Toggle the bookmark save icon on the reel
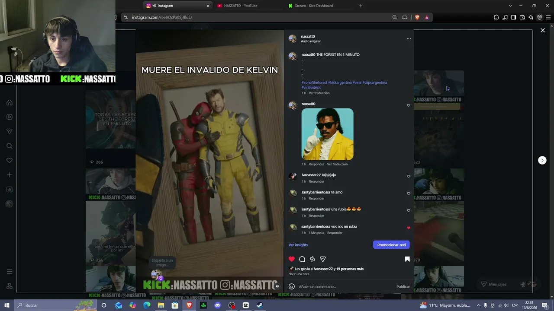This screenshot has height=311, width=554. point(407,259)
